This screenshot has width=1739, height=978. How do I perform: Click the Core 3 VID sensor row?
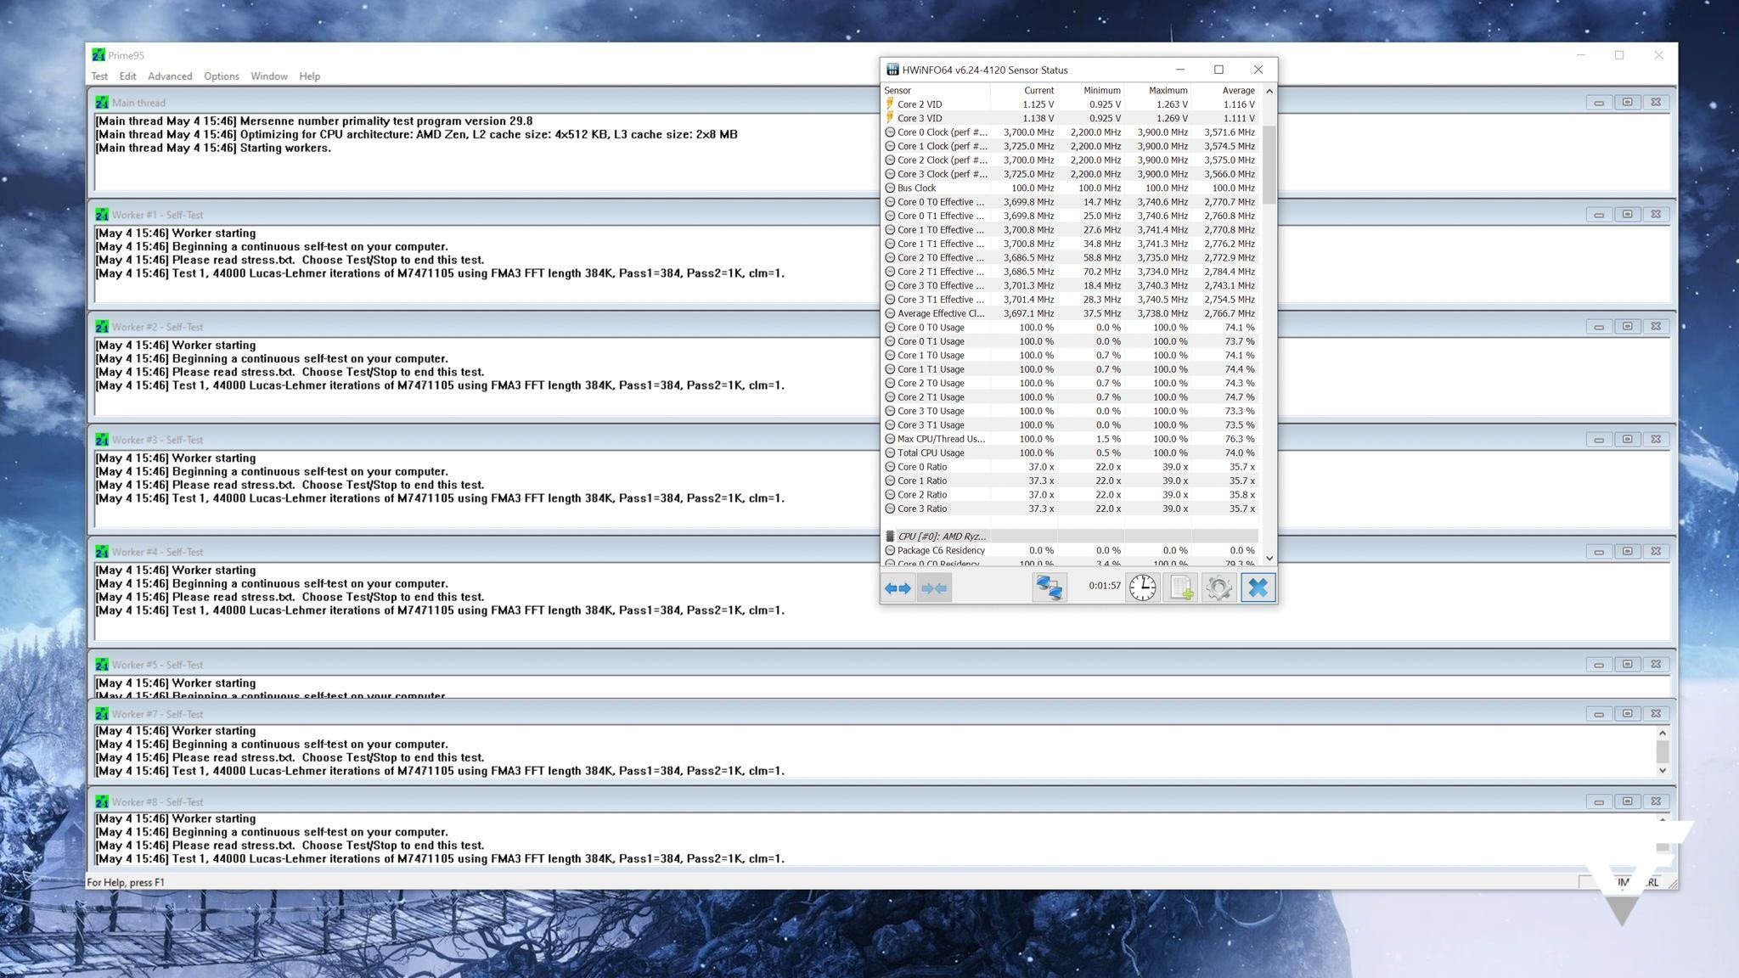point(1070,119)
